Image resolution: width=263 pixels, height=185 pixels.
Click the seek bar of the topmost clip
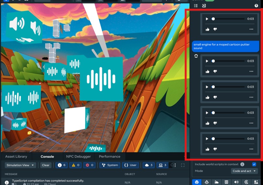(228, 19)
